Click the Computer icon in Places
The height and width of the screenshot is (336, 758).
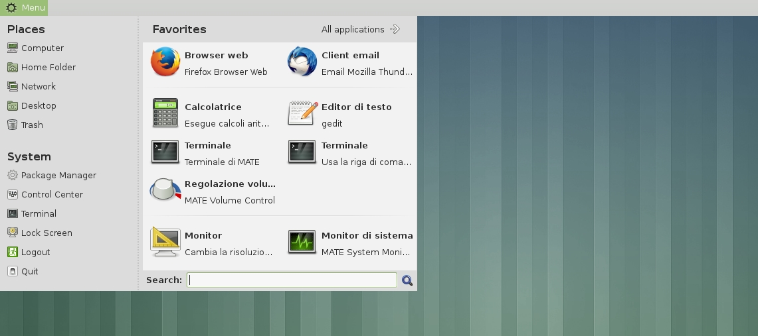[13, 48]
